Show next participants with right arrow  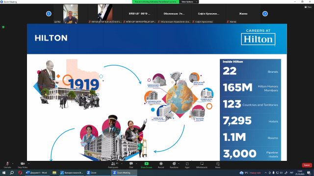[x=265, y=14]
